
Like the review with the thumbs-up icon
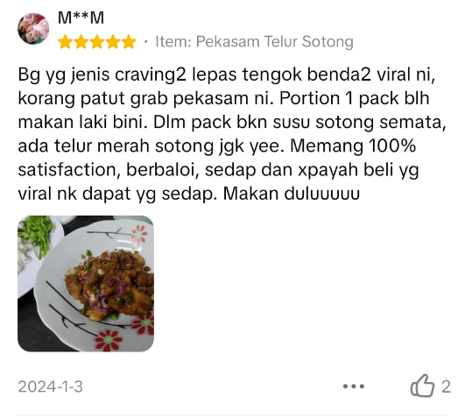click(x=422, y=386)
